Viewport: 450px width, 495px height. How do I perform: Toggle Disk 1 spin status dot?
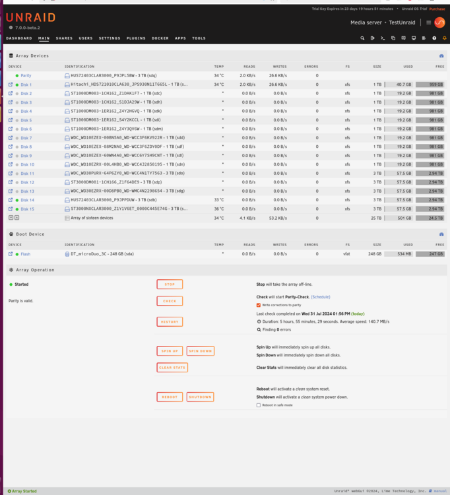(17, 85)
